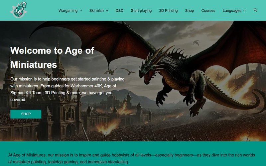Open the Shop nav link
The height and width of the screenshot is (166, 266).
[x=190, y=11]
